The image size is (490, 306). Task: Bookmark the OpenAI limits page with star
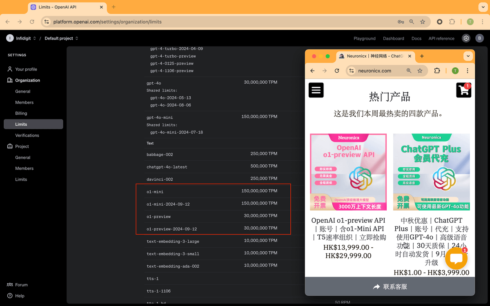pyautogui.click(x=423, y=22)
